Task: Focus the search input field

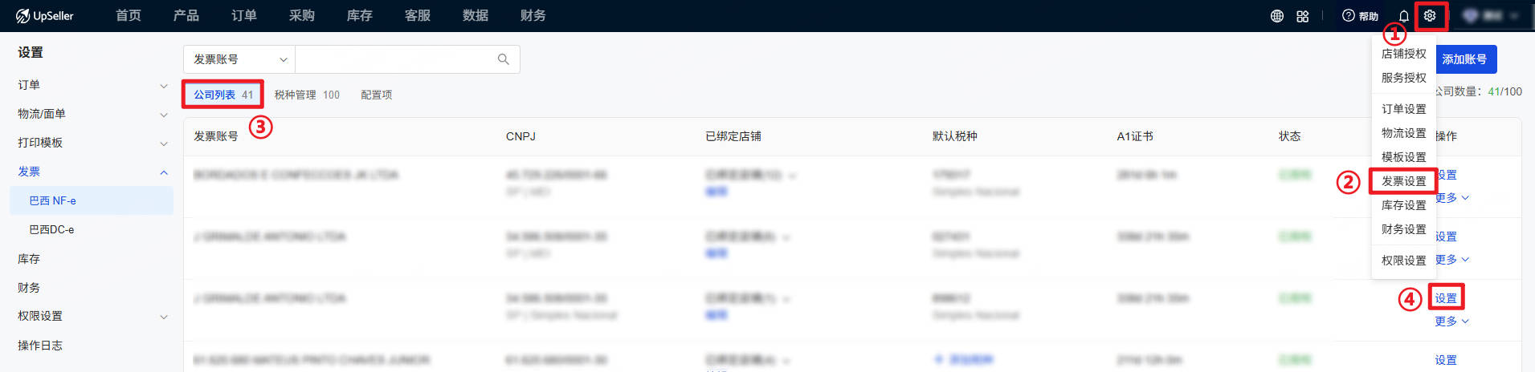Action: pos(394,59)
